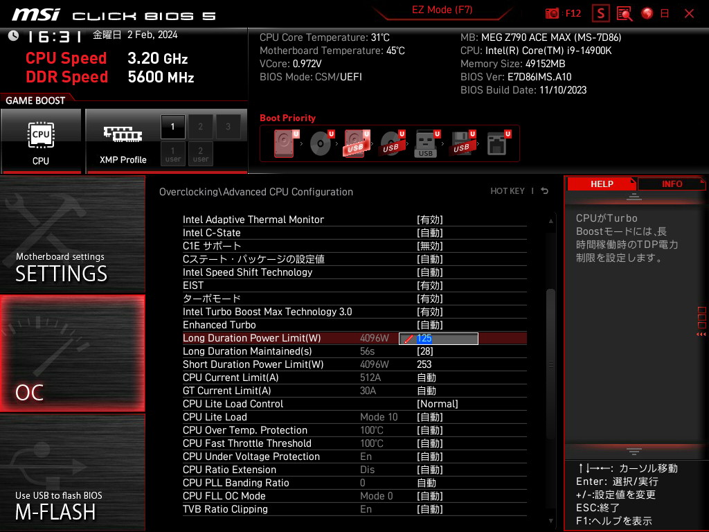Image resolution: width=709 pixels, height=532 pixels.
Task: Select the first hard disk boot device
Action: (285, 143)
